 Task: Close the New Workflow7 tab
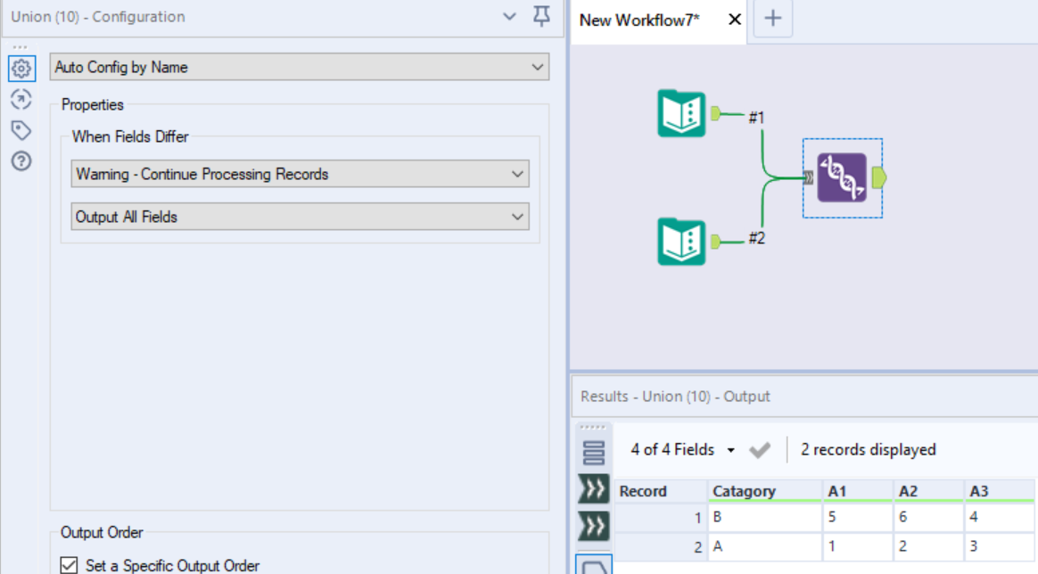733,20
